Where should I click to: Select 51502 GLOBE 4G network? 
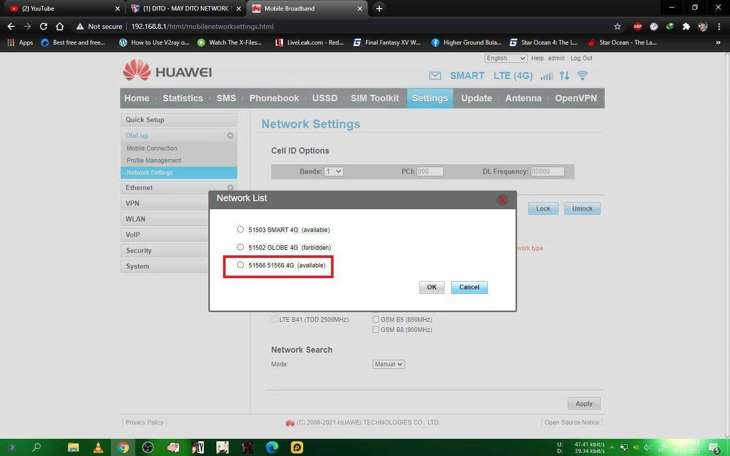240,247
